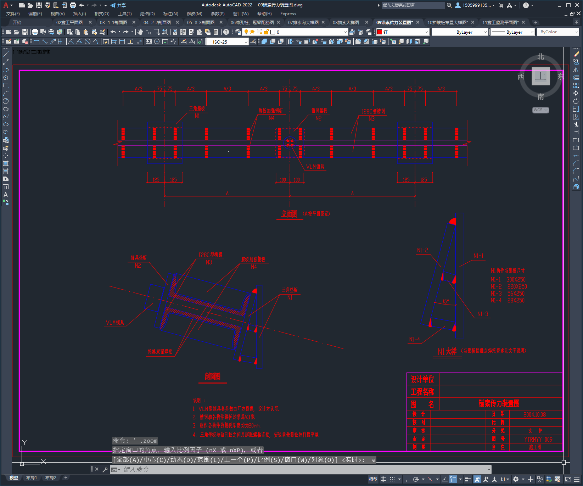The width and height of the screenshot is (583, 486).
Task: Click the 上 top face of ViewCube
Action: (x=540, y=76)
